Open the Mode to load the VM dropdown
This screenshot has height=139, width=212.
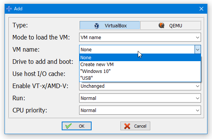pyautogui.click(x=140, y=37)
